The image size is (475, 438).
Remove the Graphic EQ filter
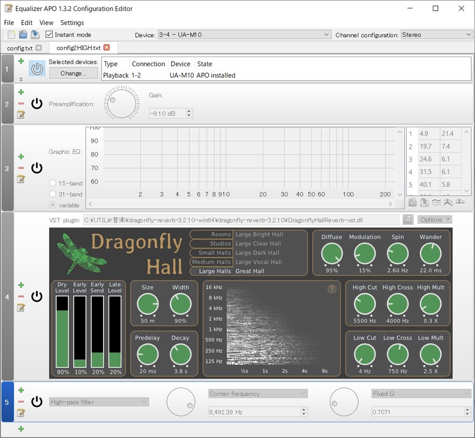[21, 168]
